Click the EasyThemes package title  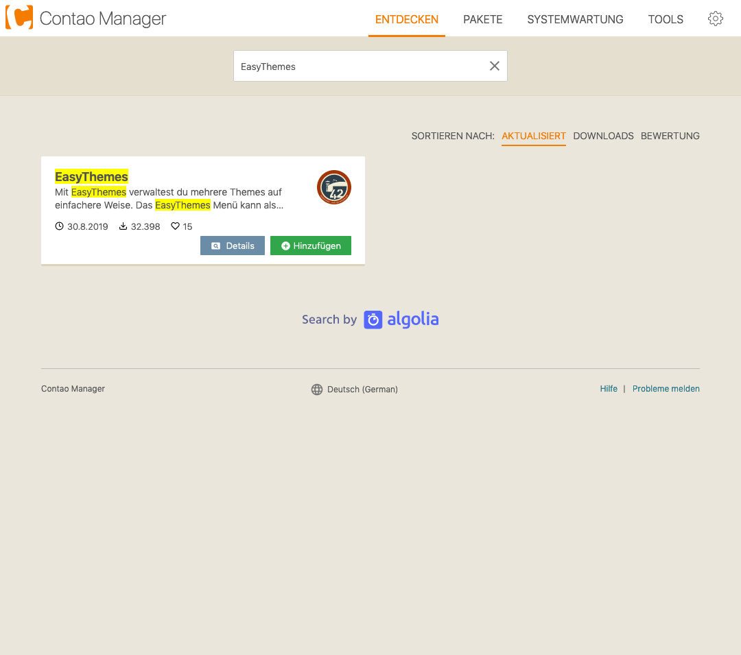coord(91,177)
